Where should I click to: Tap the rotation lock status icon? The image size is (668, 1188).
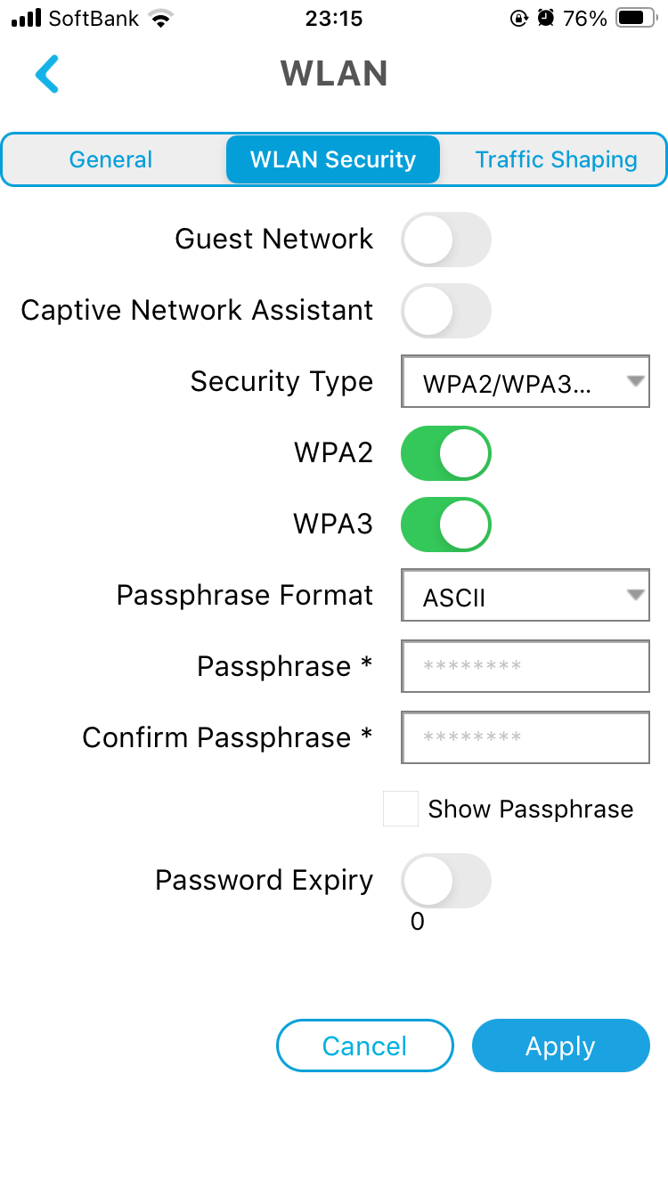click(x=519, y=18)
